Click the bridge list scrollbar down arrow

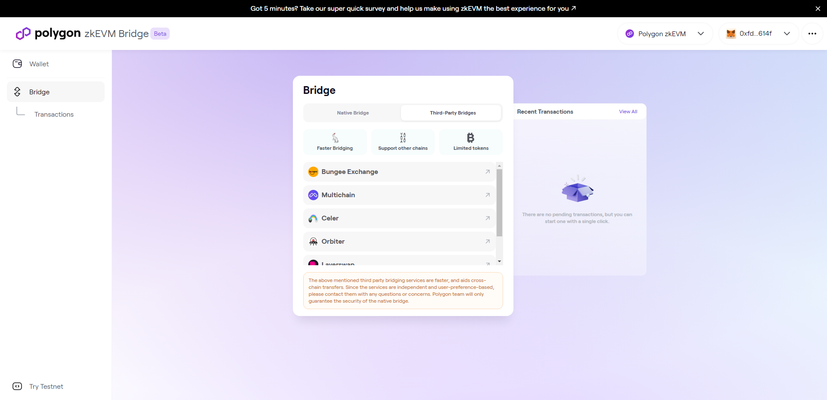[x=499, y=261]
